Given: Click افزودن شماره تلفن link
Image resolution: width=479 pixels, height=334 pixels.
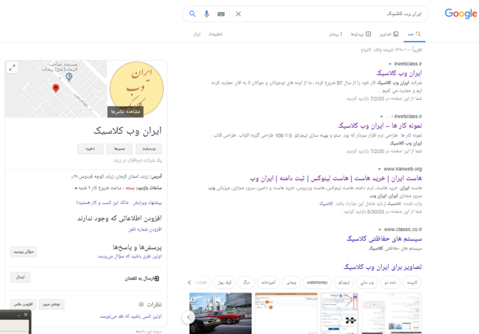Looking at the screenshot, I should [145, 229].
